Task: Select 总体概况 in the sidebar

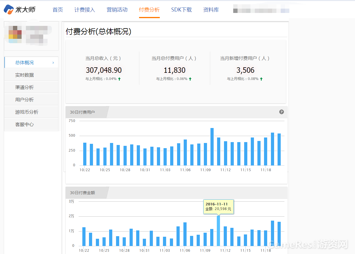Action: pyautogui.click(x=31, y=62)
